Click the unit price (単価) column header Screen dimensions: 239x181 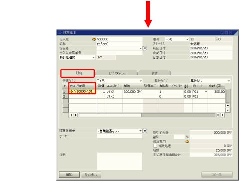point(133,86)
